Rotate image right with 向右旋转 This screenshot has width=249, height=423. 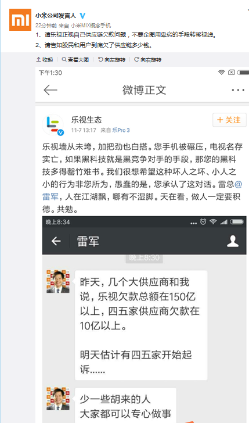[x=147, y=60]
